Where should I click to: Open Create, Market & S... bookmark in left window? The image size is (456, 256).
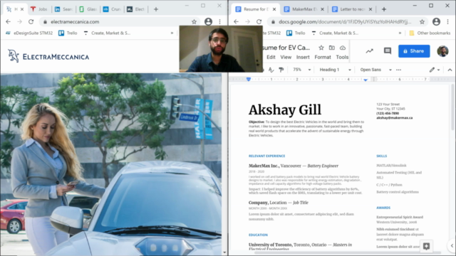point(107,33)
